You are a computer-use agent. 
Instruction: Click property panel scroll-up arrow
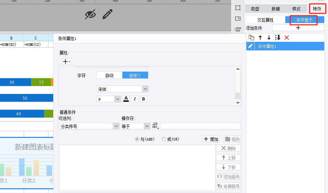tap(238, 69)
